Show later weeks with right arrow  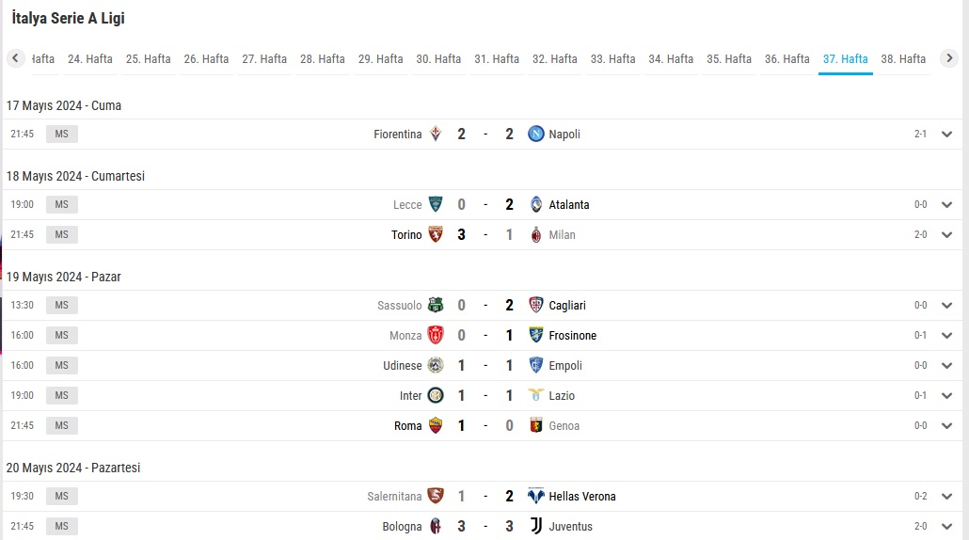click(949, 58)
